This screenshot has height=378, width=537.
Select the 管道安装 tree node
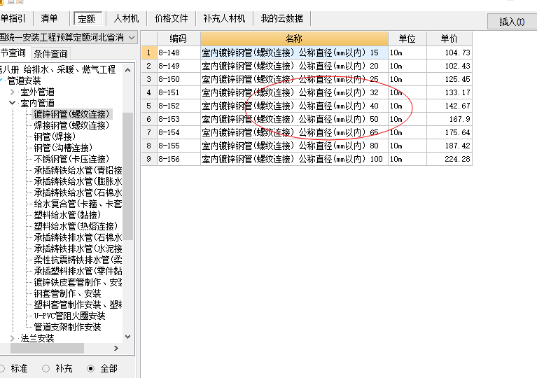coord(24,80)
